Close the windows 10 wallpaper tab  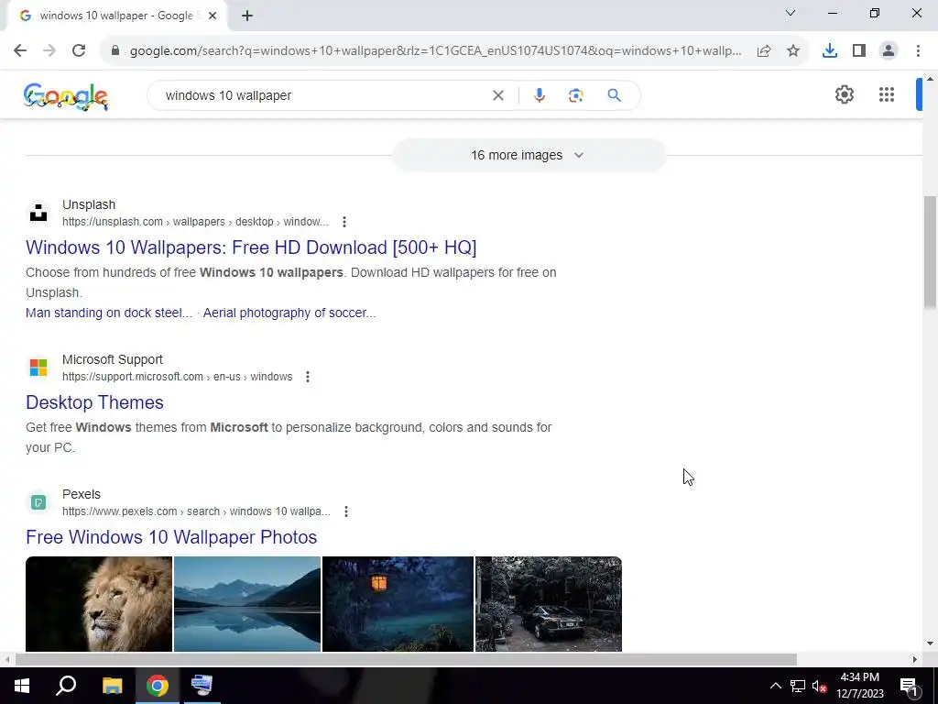click(213, 16)
